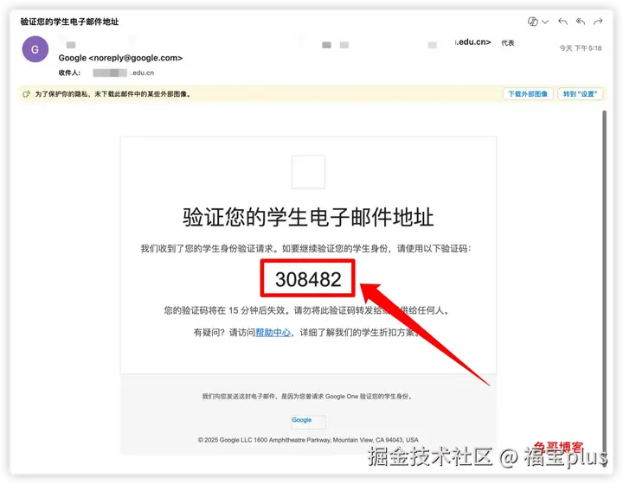This screenshot has width=623, height=484.
Task: Click the 转到"设置" button
Action: (580, 94)
